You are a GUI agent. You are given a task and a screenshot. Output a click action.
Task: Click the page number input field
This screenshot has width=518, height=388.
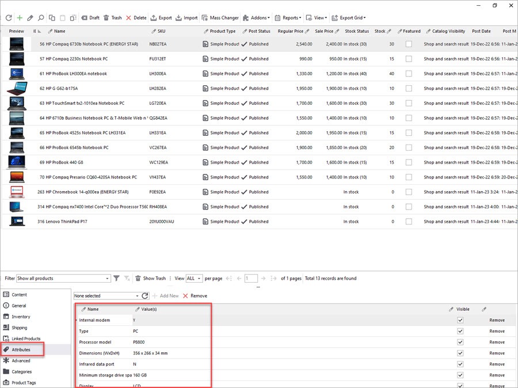tap(251, 279)
